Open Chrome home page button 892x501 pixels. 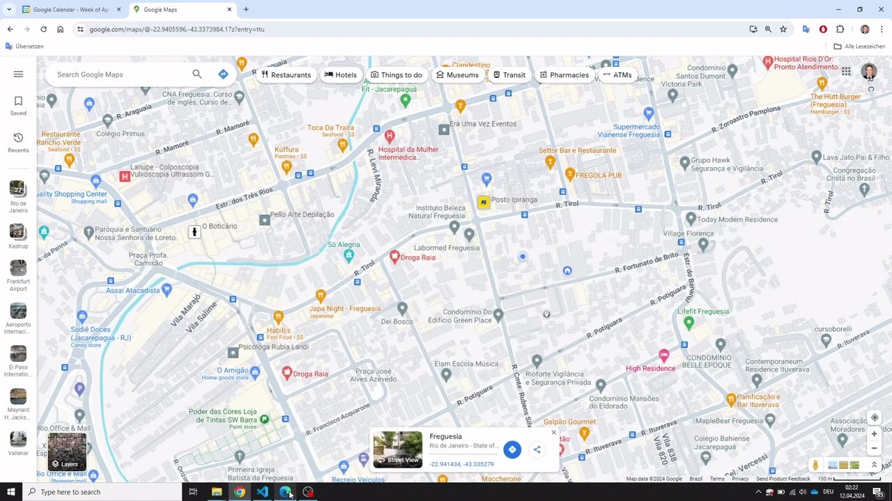coord(60,29)
